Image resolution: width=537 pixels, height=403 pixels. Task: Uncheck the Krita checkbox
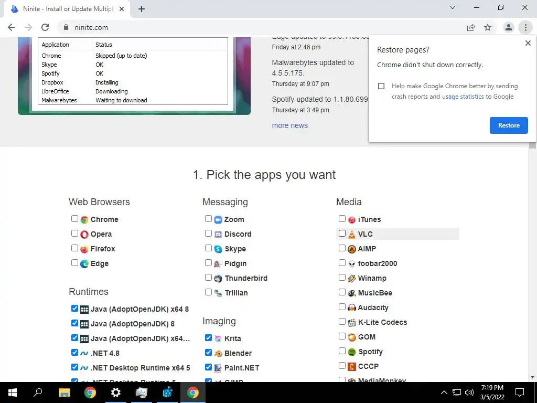[208, 337]
